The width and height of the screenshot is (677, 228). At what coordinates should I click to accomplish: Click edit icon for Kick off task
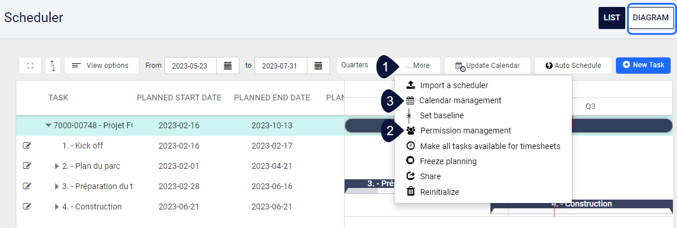coord(27,146)
